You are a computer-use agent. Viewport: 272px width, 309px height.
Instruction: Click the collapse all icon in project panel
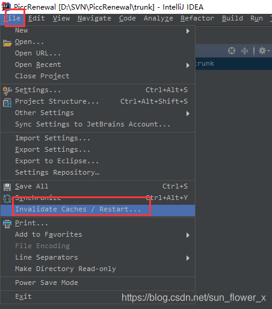pos(244,51)
